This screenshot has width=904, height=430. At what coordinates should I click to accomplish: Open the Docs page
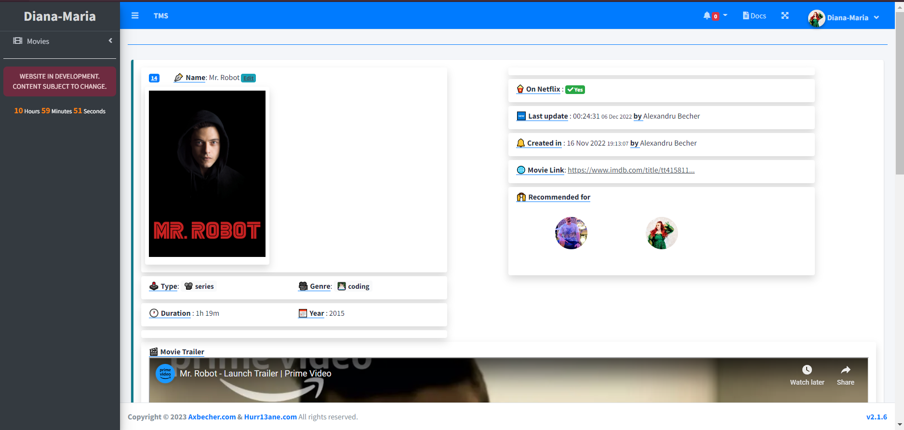(755, 16)
